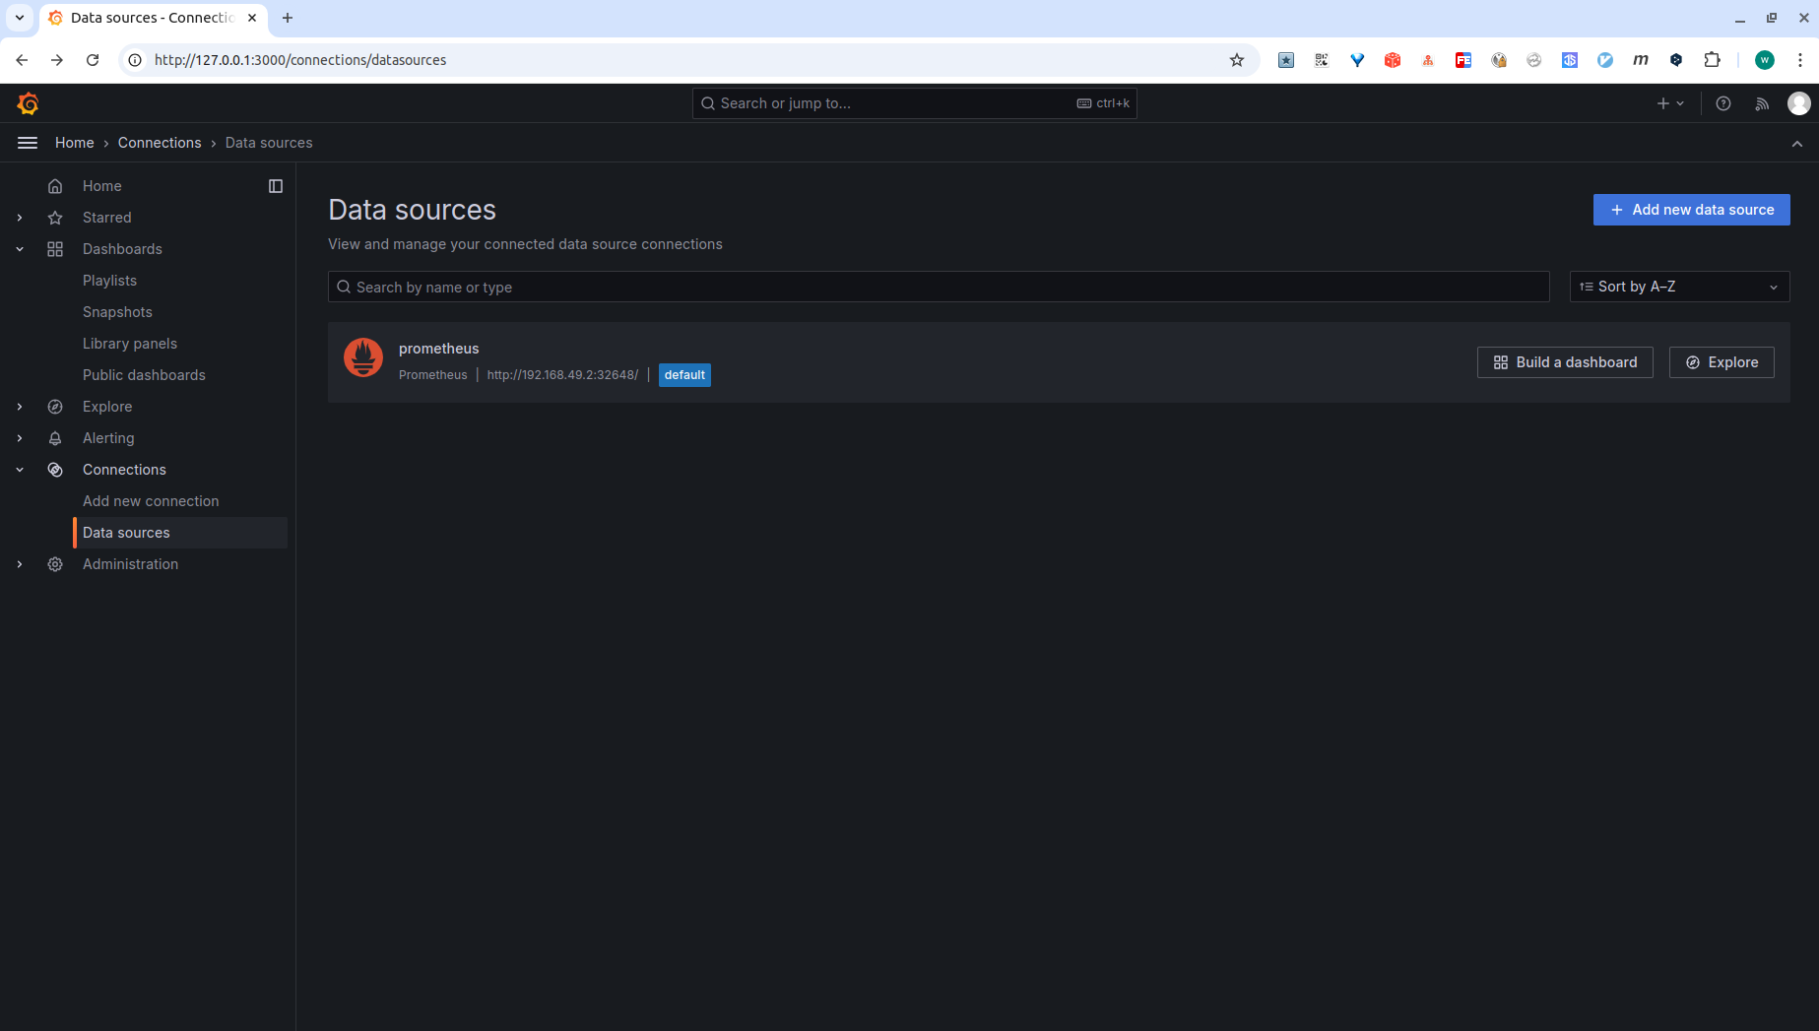Image resolution: width=1819 pixels, height=1031 pixels.
Task: Open Playlists in sidebar
Action: pyautogui.click(x=109, y=281)
